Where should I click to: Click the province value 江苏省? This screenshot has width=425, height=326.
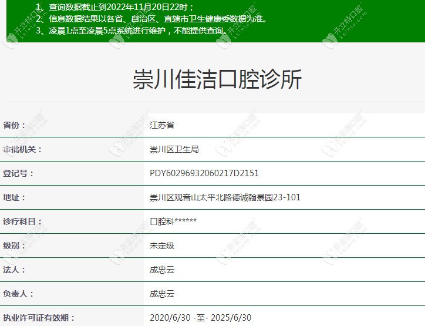(162, 125)
